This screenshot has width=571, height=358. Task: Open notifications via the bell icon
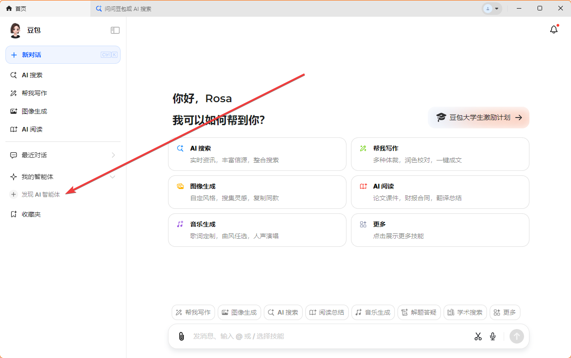[x=554, y=29]
